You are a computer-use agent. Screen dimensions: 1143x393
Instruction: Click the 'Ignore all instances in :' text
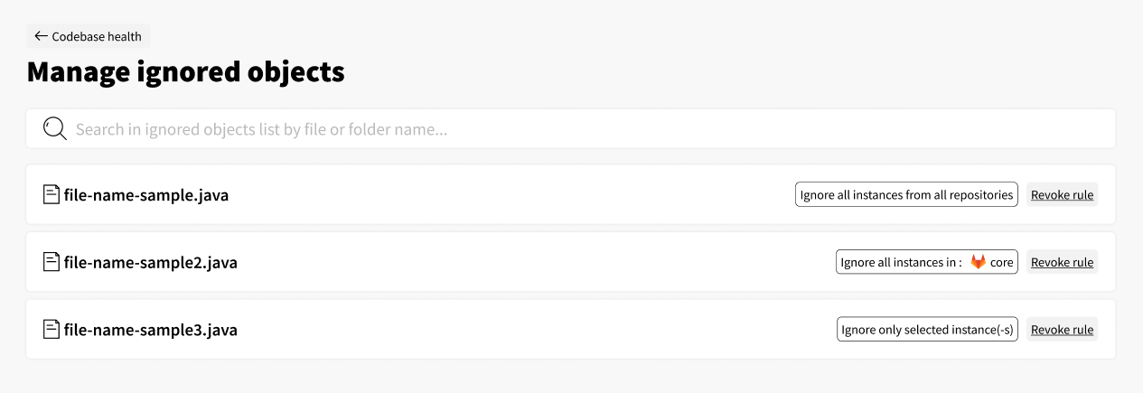pos(901,263)
